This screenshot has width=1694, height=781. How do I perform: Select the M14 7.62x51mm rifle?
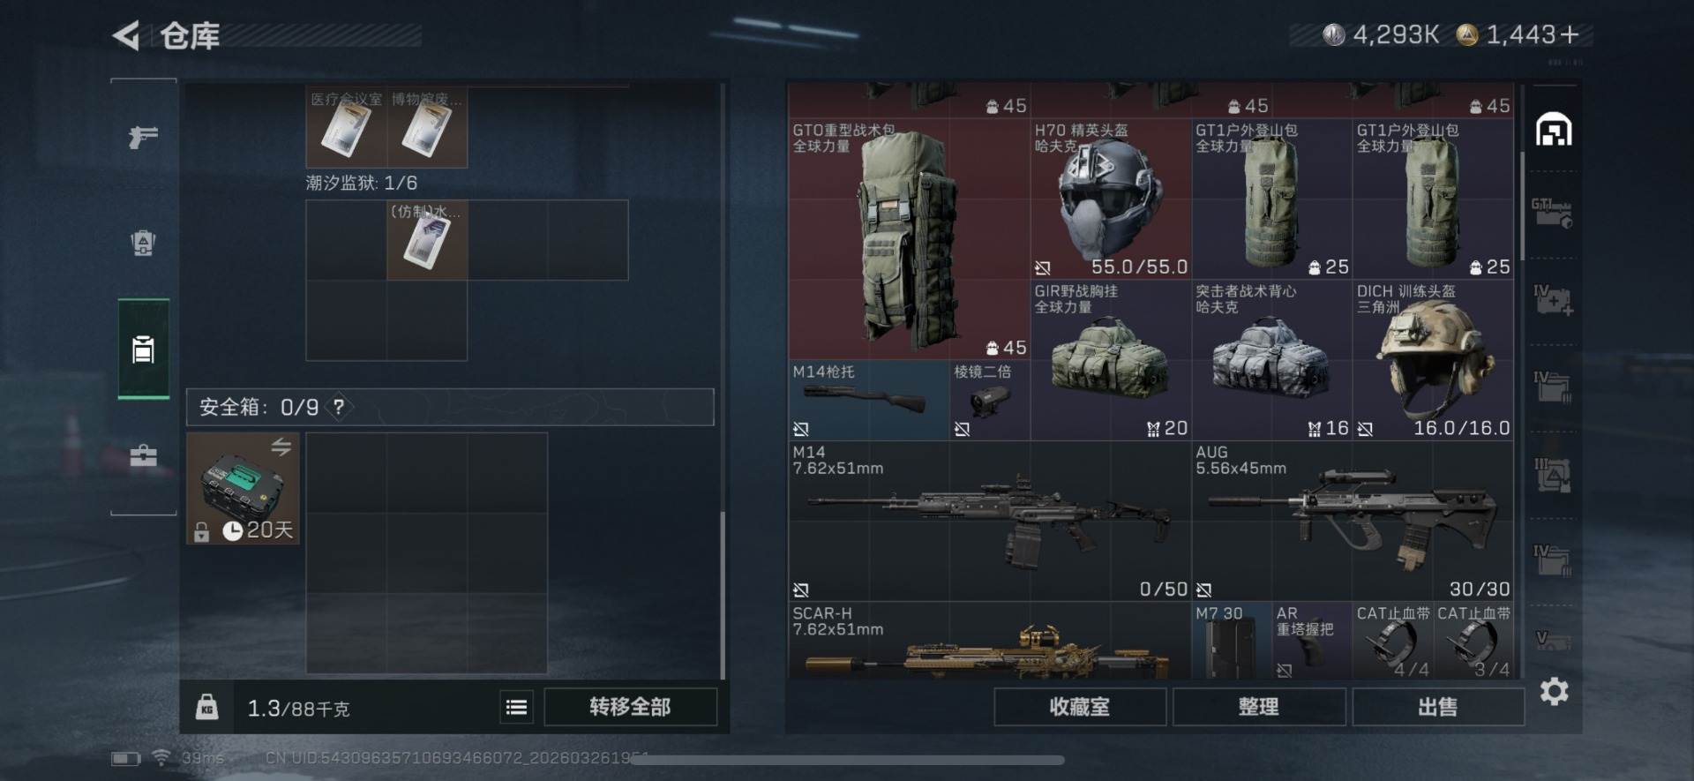pyautogui.click(x=989, y=522)
